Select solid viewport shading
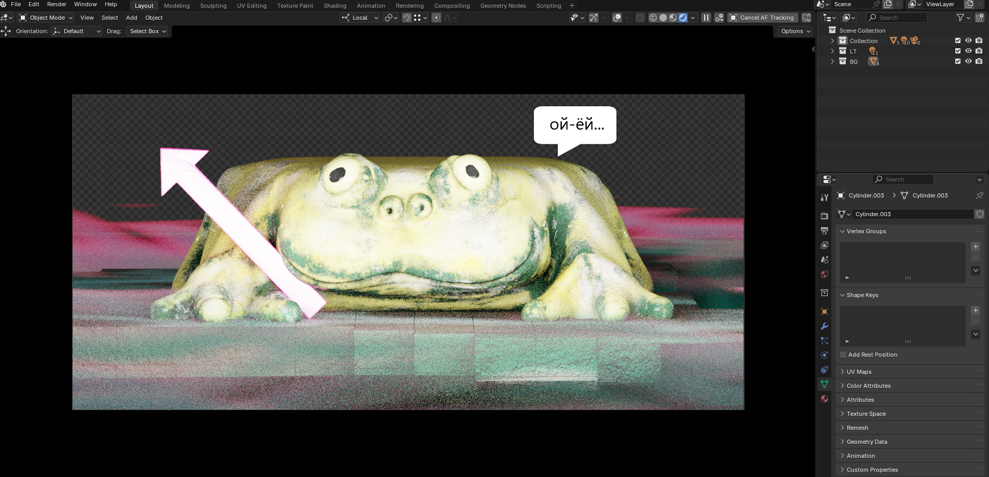 [x=663, y=18]
